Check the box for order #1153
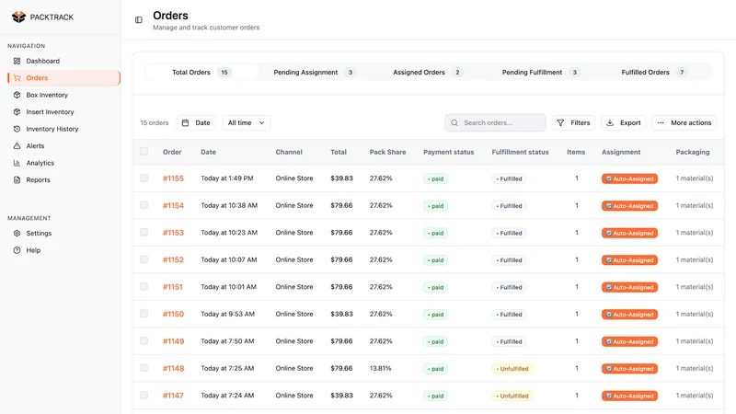This screenshot has width=736, height=414. (144, 233)
